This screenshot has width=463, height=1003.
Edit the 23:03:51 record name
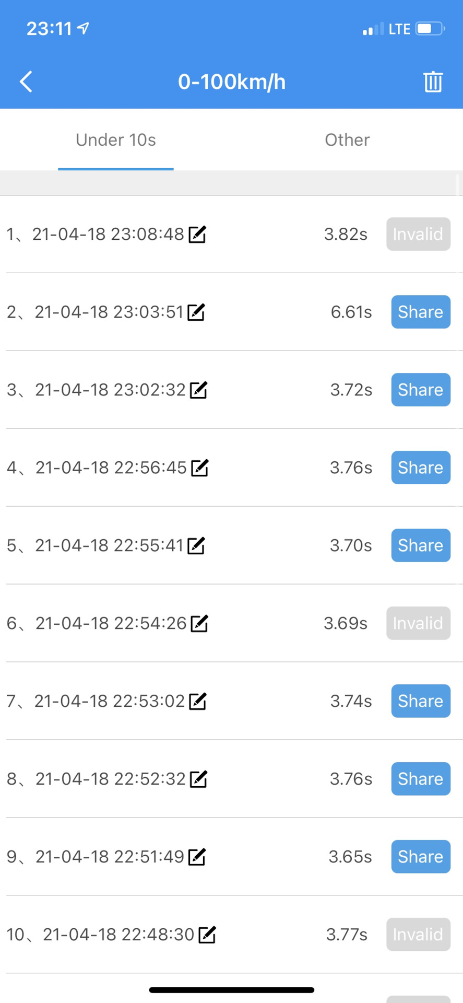(196, 312)
